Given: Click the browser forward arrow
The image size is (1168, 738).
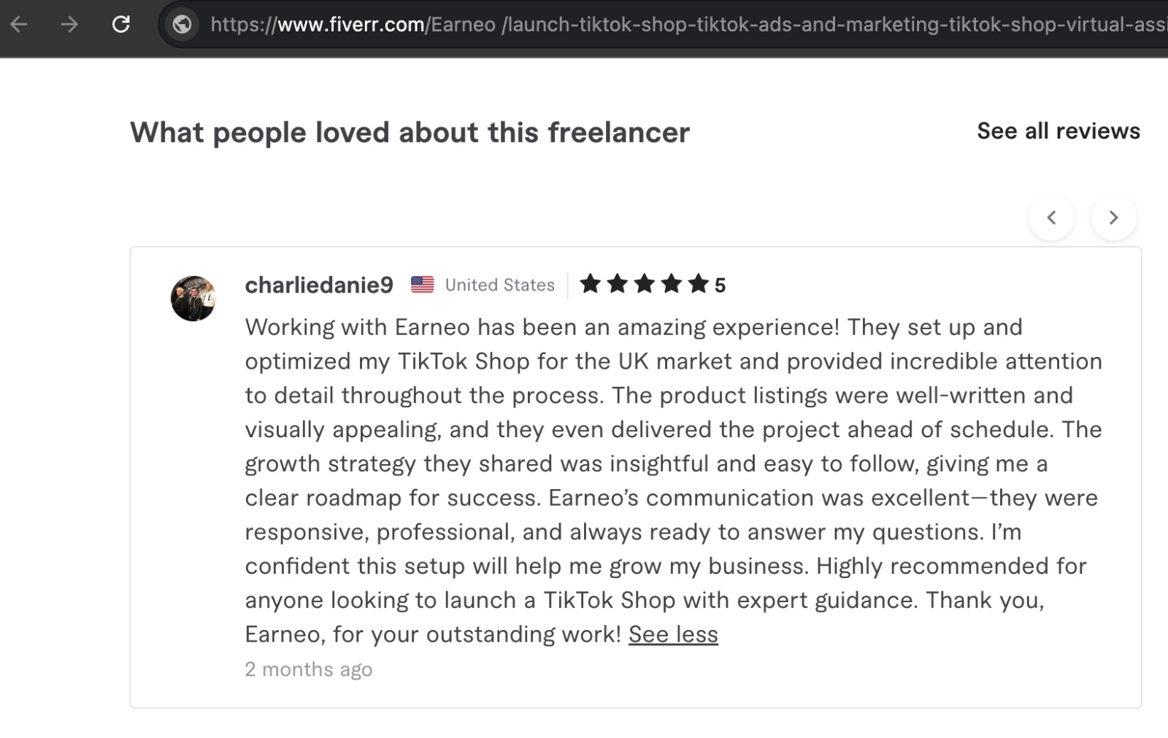Looking at the screenshot, I should tap(69, 25).
